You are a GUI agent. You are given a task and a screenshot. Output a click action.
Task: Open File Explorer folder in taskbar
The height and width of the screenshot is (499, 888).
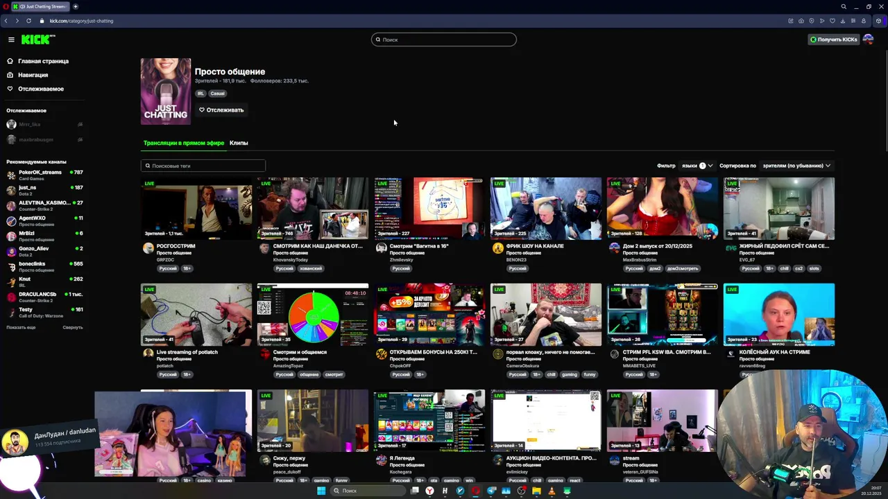[536, 491]
